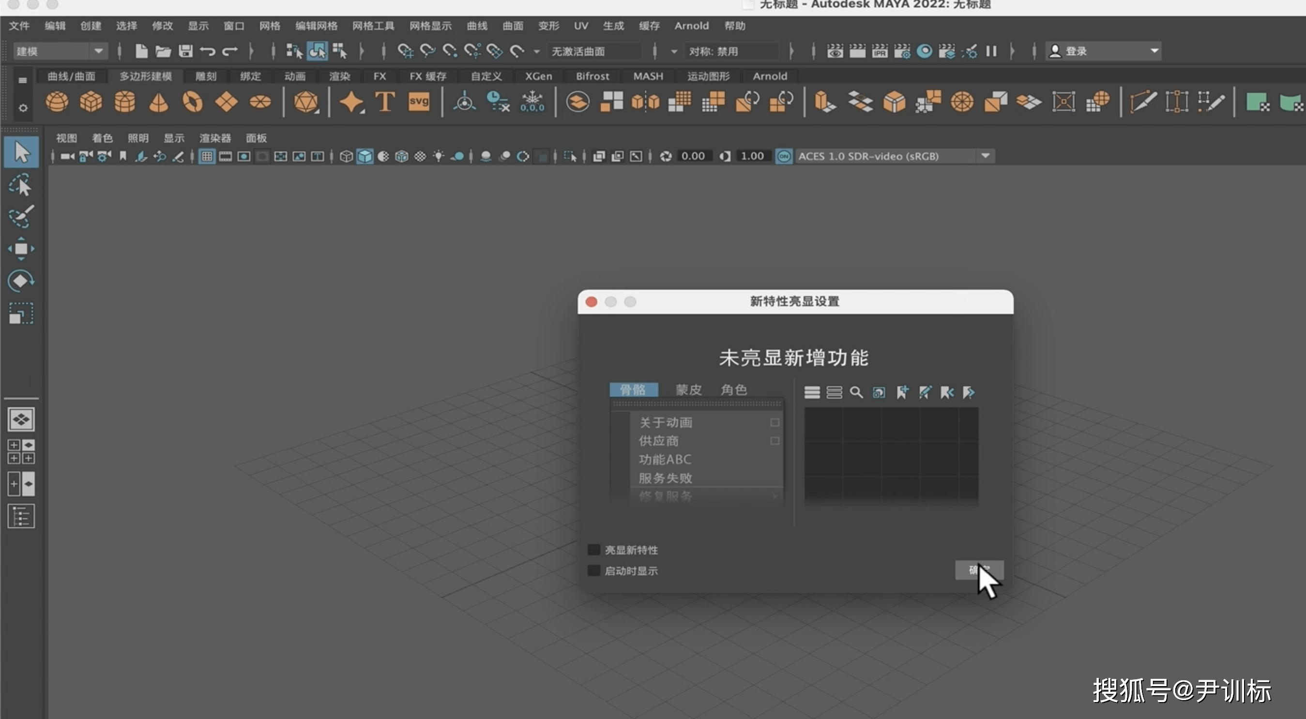Toggle color management ON button
This screenshot has width=1306, height=719.
[x=784, y=157]
